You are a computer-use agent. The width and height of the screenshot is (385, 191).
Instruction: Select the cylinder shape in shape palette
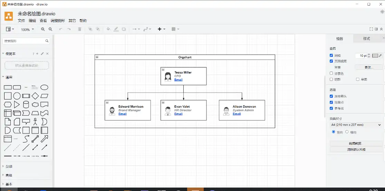pyautogui.click(x=26, y=104)
